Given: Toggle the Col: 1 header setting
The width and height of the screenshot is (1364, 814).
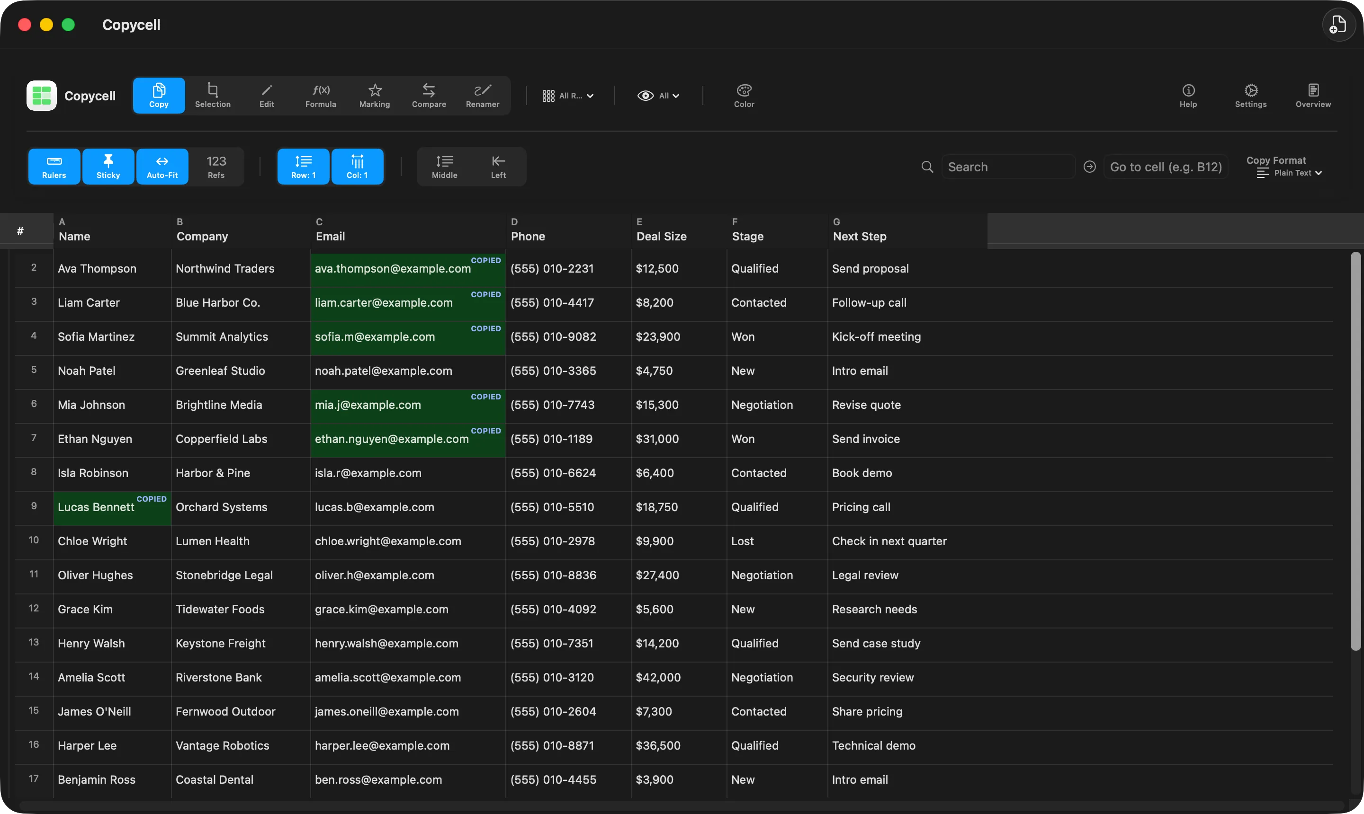Looking at the screenshot, I should tap(357, 167).
